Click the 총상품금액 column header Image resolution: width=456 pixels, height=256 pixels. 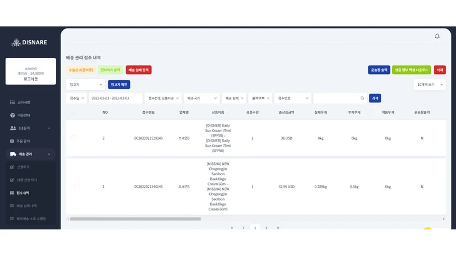tap(287, 112)
